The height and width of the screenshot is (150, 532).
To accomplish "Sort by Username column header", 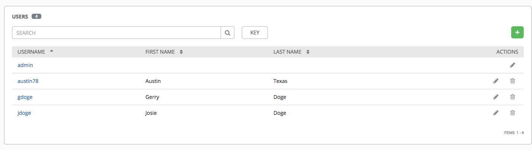I will pyautogui.click(x=32, y=52).
